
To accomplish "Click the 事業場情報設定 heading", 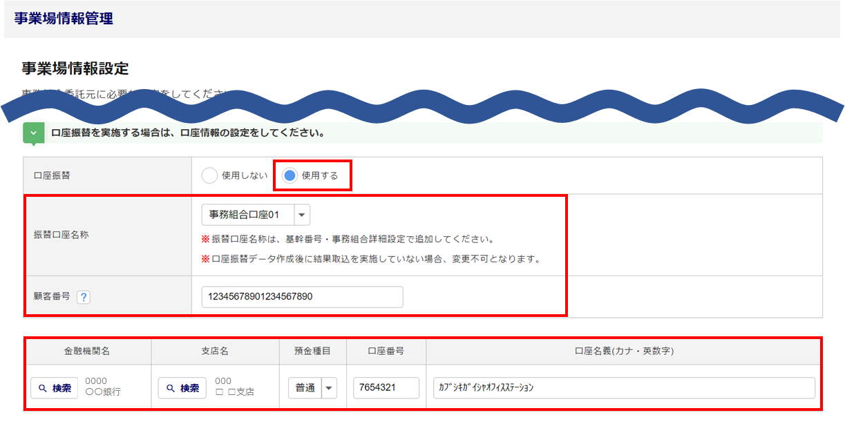I will pyautogui.click(x=75, y=68).
